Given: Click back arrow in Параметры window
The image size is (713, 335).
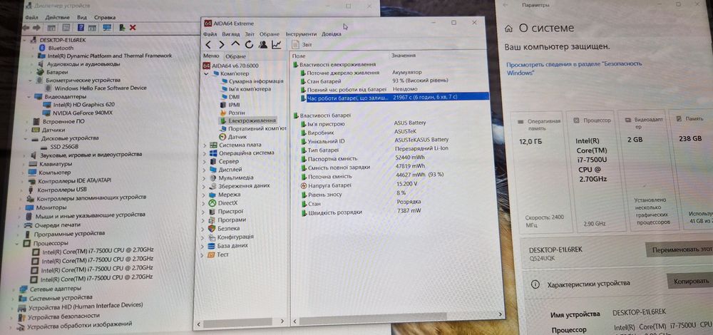Looking at the screenshot, I should 506,5.
